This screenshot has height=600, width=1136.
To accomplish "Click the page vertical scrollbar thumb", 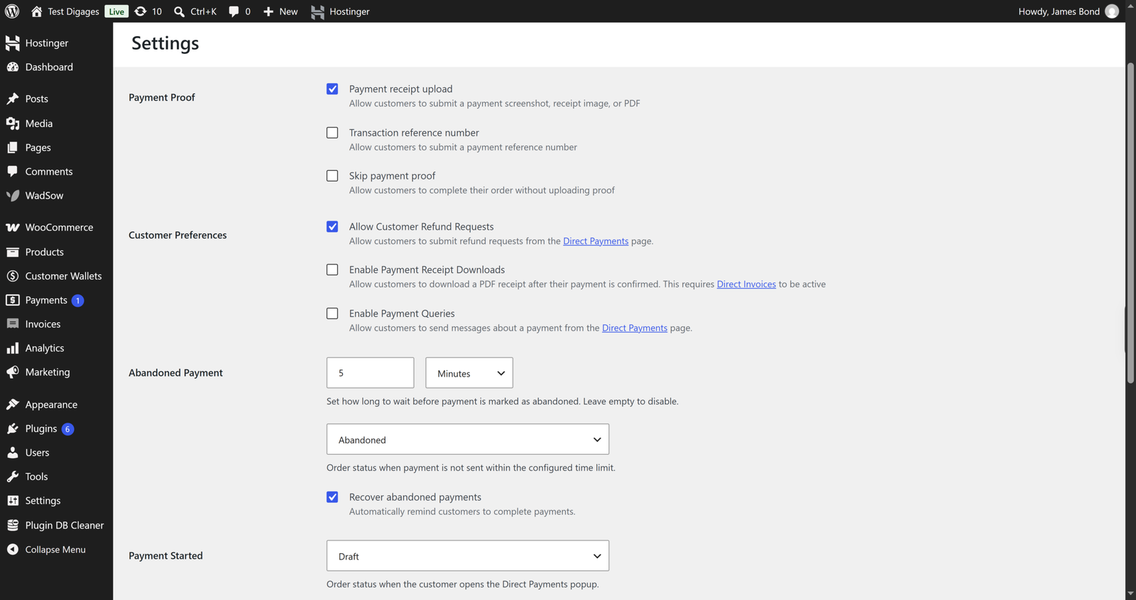I will (1130, 223).
